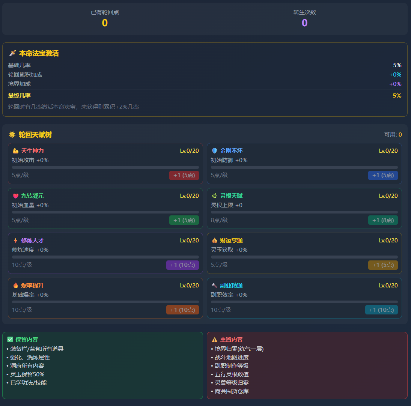Upgrade 财运亨通 with the gold +1 button

click(383, 265)
